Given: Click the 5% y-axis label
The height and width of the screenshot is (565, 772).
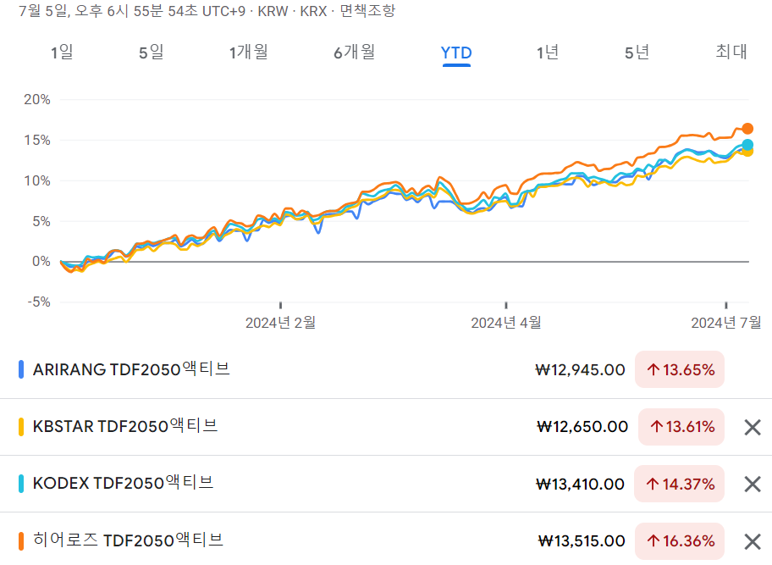Looking at the screenshot, I should pyautogui.click(x=41, y=221).
